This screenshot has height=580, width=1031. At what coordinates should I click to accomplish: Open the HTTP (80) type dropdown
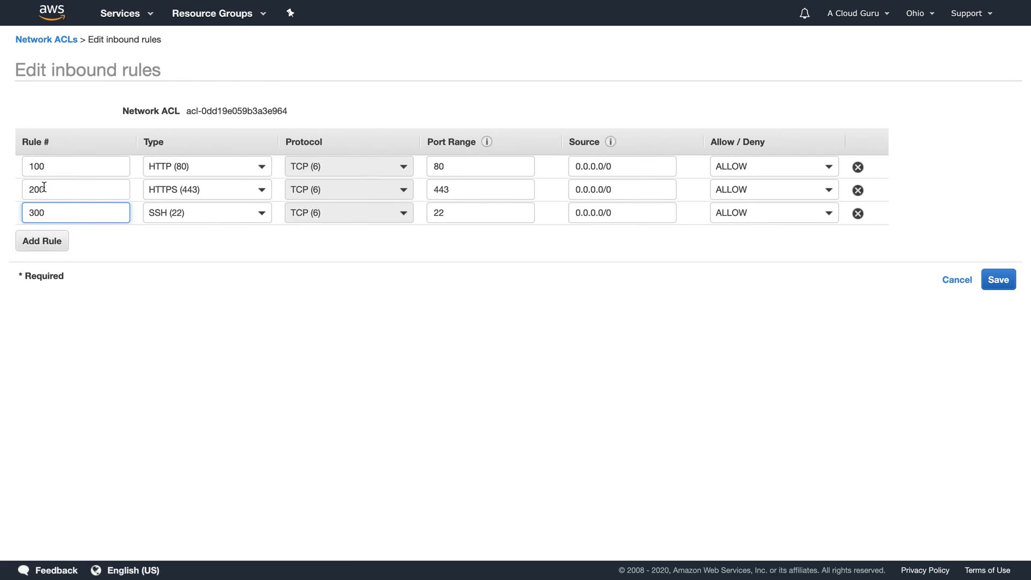[207, 166]
